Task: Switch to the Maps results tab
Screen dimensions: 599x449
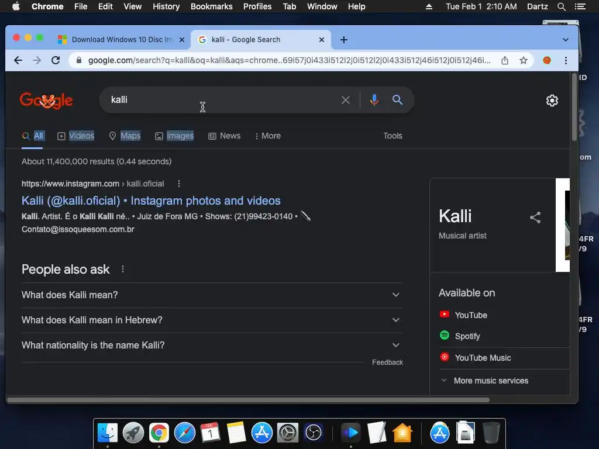Action: coord(125,136)
